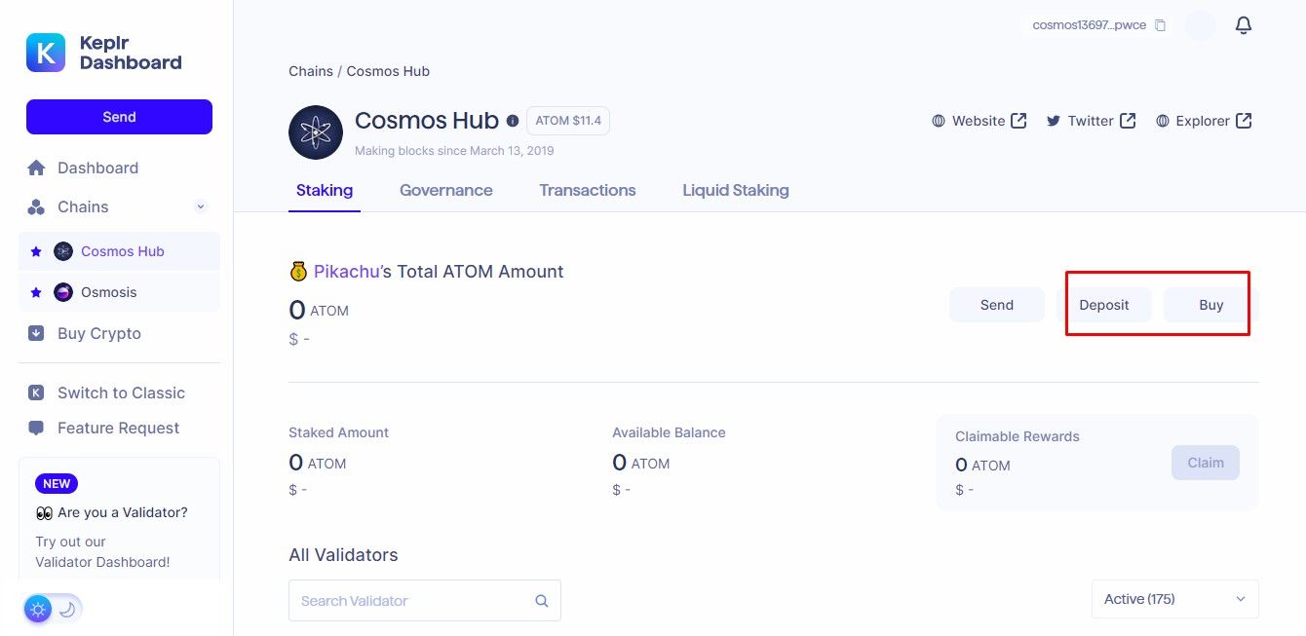
Task: Open the Active (175) validator filter dropdown
Action: [1175, 599]
